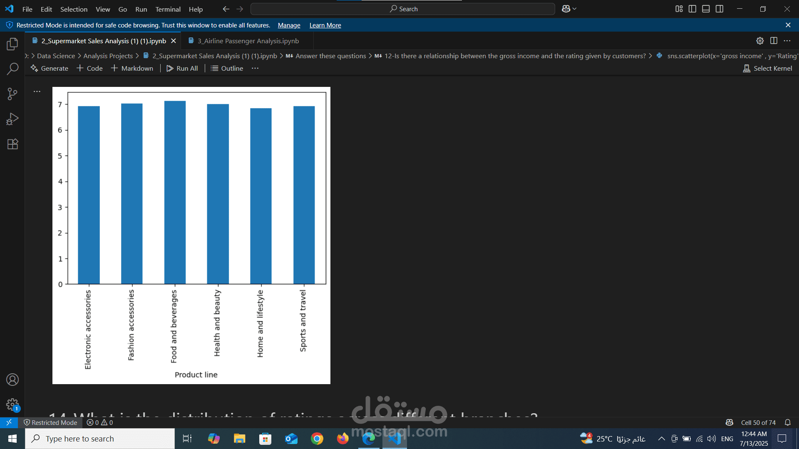The image size is (799, 449).
Task: Click the Manage link in banner
Action: tap(289, 25)
